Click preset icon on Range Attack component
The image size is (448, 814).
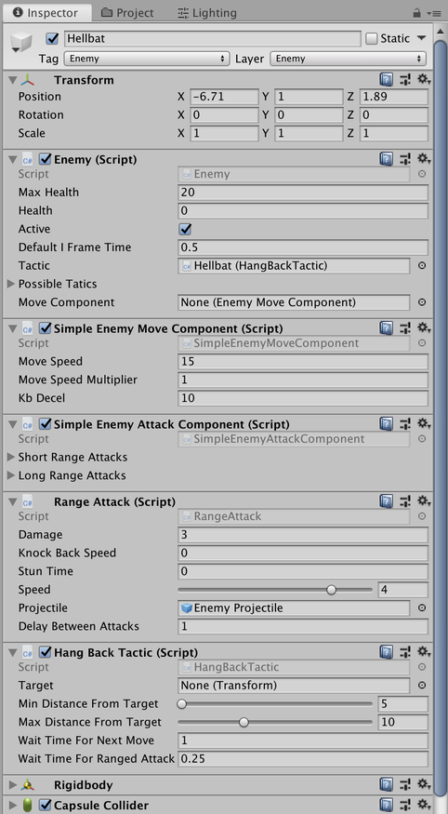coord(405,501)
